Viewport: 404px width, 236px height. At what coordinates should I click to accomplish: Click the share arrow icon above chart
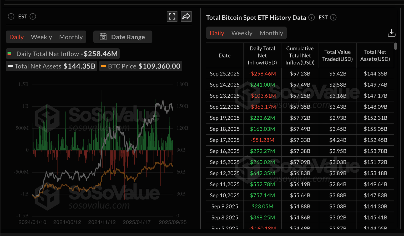click(186, 17)
